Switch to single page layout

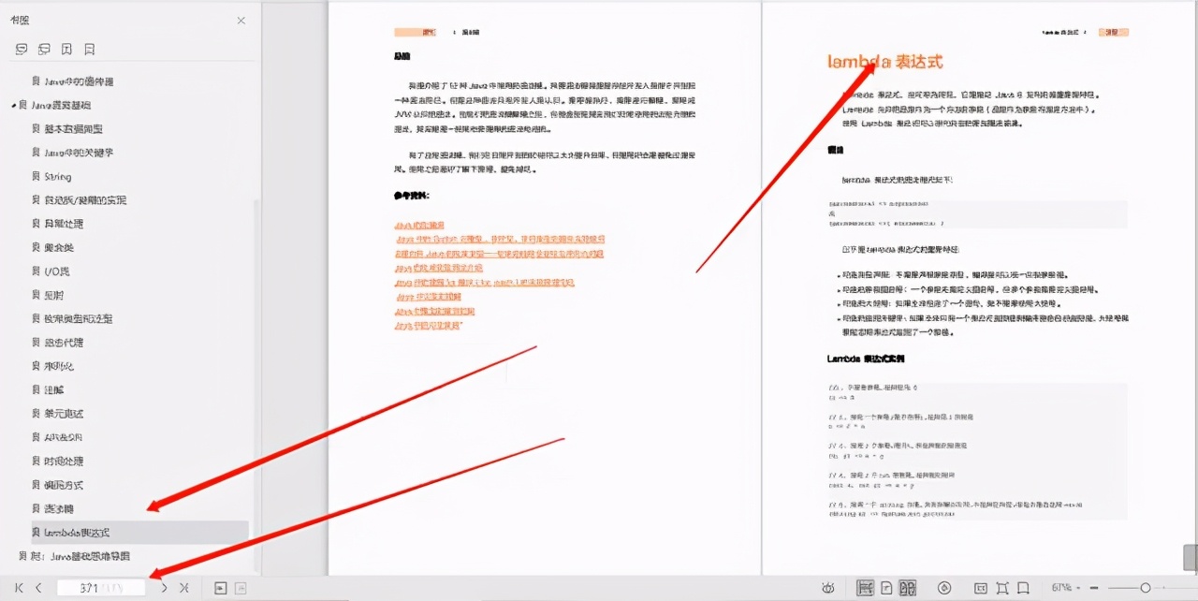[x=886, y=588]
